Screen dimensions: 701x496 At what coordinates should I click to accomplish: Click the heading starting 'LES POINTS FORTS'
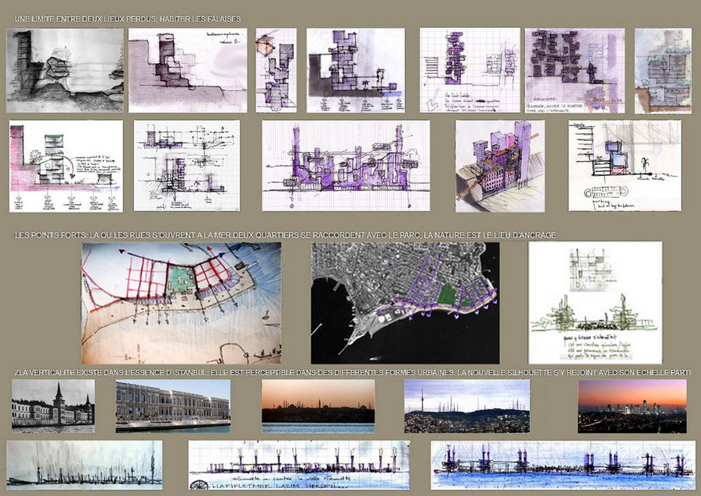click(x=285, y=234)
